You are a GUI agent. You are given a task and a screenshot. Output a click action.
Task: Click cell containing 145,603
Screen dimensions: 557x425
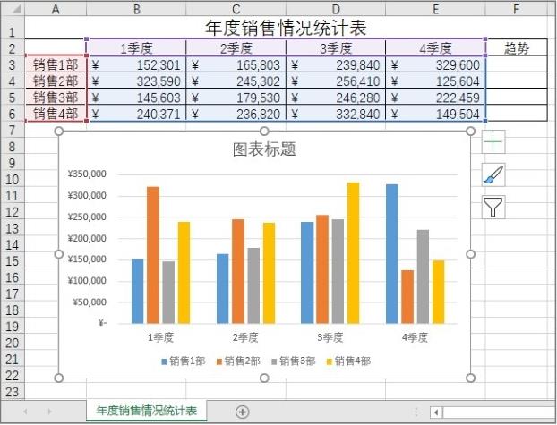pyautogui.click(x=136, y=98)
